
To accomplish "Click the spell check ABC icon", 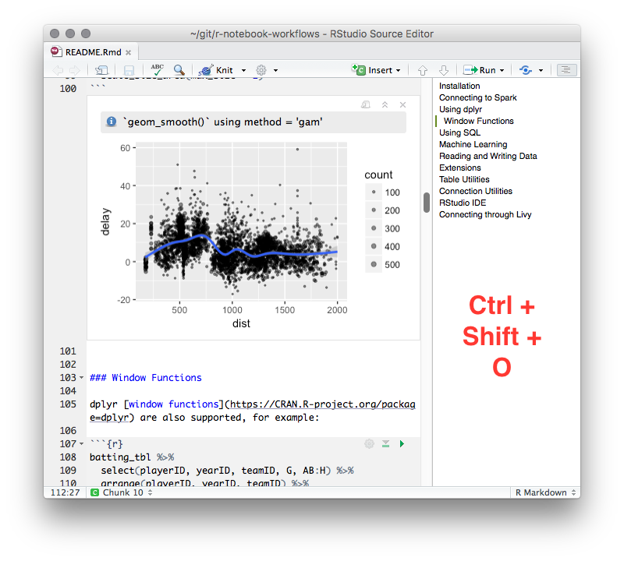I will tap(158, 70).
